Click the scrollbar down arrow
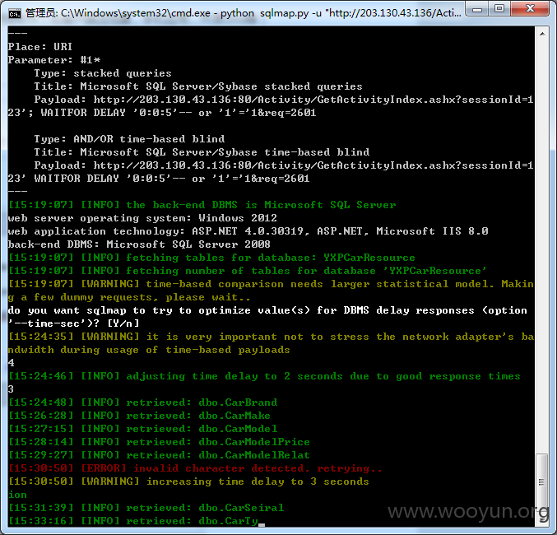The width and height of the screenshot is (557, 535). pos(542,519)
